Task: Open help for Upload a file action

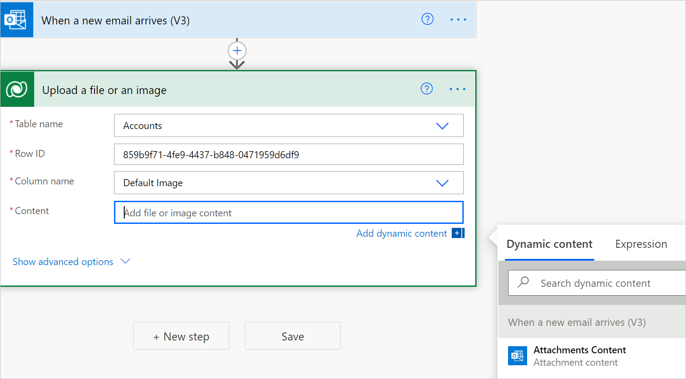Action: coord(426,89)
